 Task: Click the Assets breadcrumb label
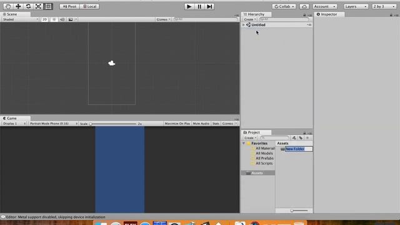(x=282, y=143)
